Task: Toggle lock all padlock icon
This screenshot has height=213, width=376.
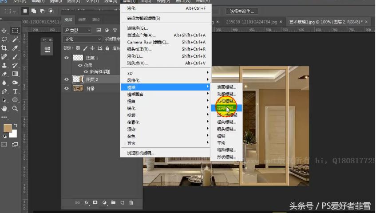Action: coord(107,48)
